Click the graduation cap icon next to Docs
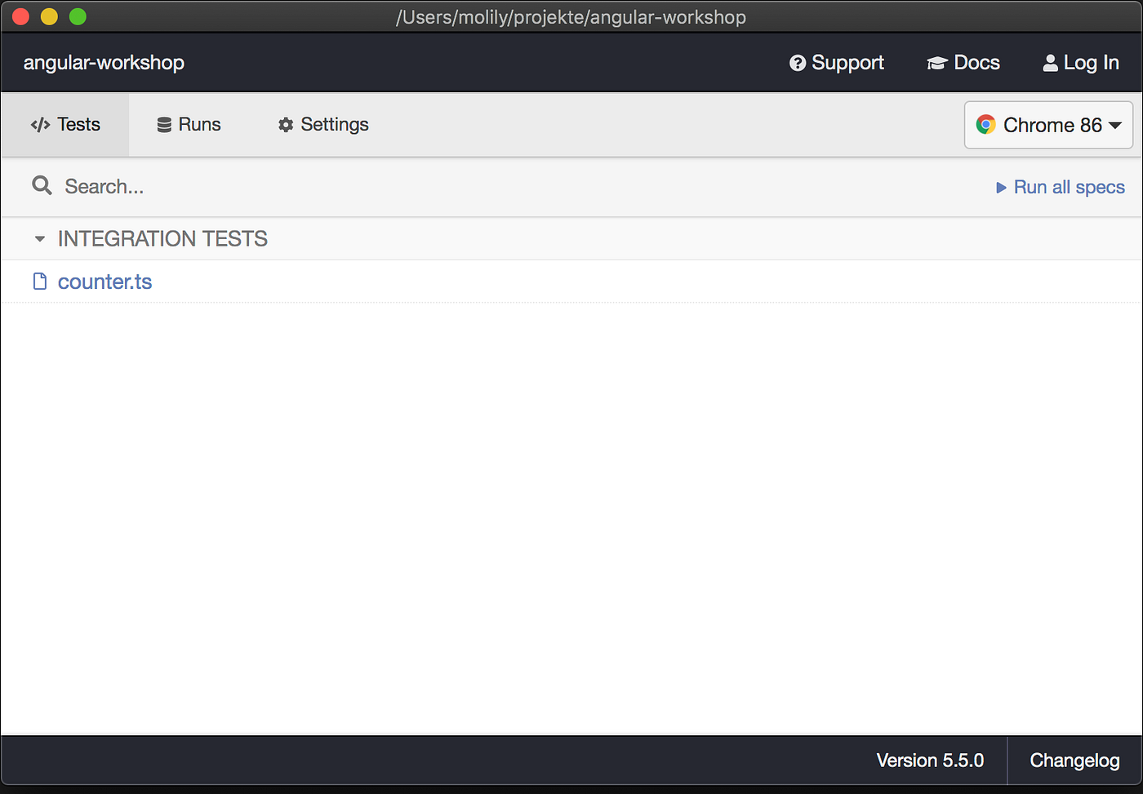The image size is (1143, 794). point(936,62)
